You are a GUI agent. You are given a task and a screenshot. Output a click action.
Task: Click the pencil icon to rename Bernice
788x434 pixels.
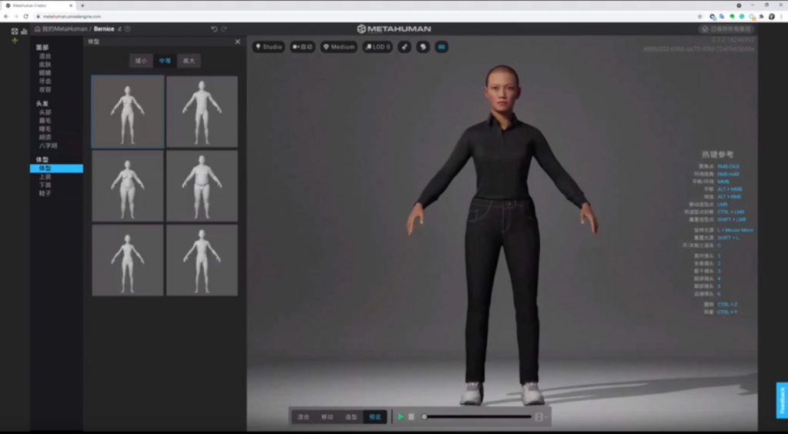coord(119,29)
